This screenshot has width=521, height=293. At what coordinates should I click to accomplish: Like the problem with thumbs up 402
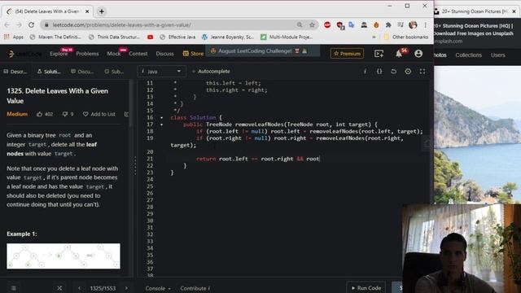(45, 114)
